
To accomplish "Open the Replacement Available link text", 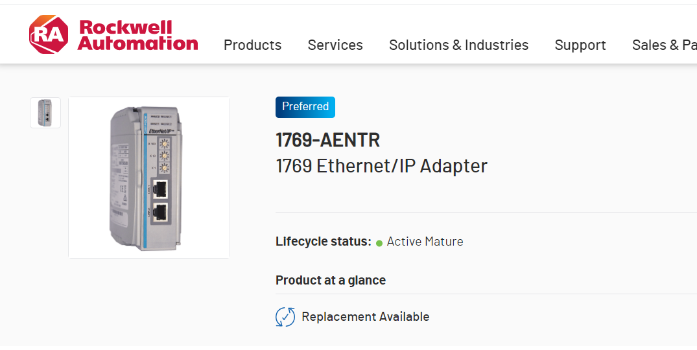I will 365,317.
